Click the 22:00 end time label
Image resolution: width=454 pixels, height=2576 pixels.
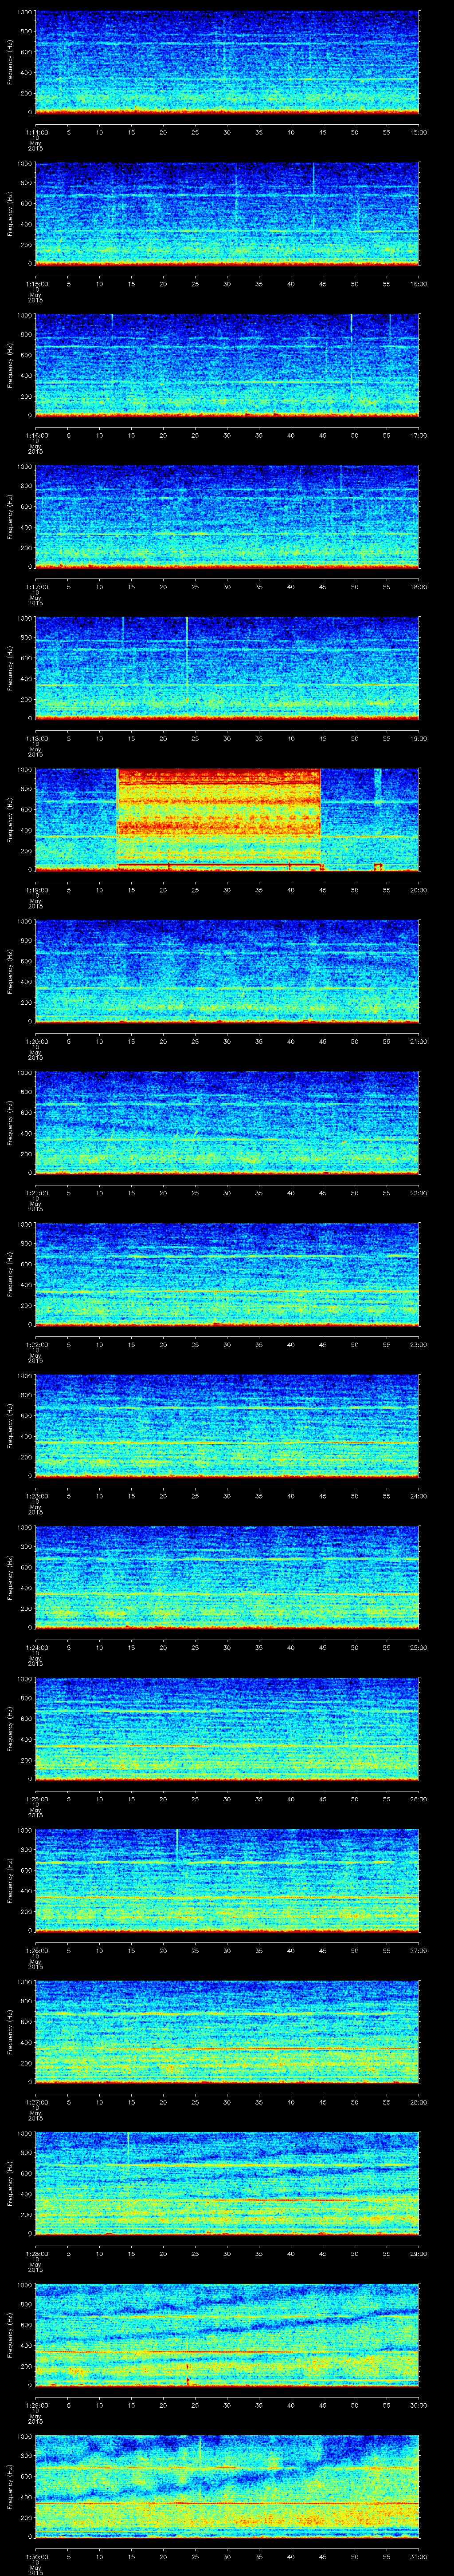pyautogui.click(x=419, y=1193)
